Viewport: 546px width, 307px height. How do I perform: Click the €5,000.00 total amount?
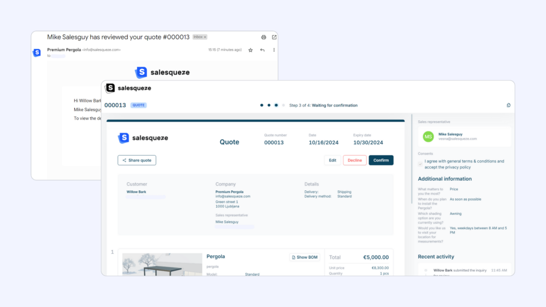[x=376, y=257]
